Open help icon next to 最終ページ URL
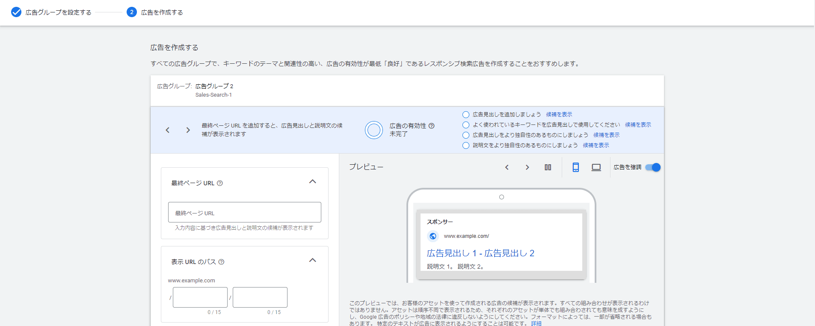815x326 pixels. 220,183
